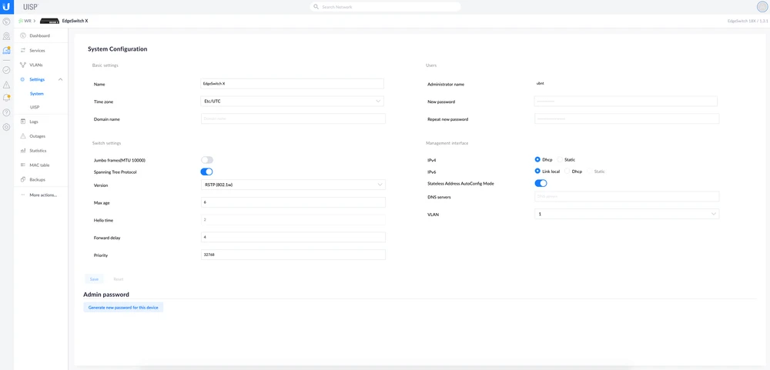The height and width of the screenshot is (370, 770).
Task: Open the notifications bell in far-left rail
Action: [x=6, y=98]
